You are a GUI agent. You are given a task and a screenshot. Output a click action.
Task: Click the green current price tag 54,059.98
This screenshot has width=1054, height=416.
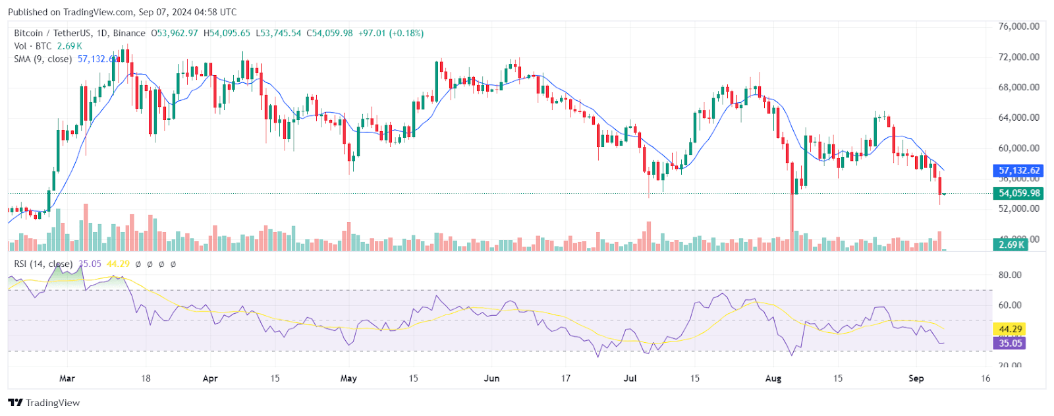coord(1018,193)
